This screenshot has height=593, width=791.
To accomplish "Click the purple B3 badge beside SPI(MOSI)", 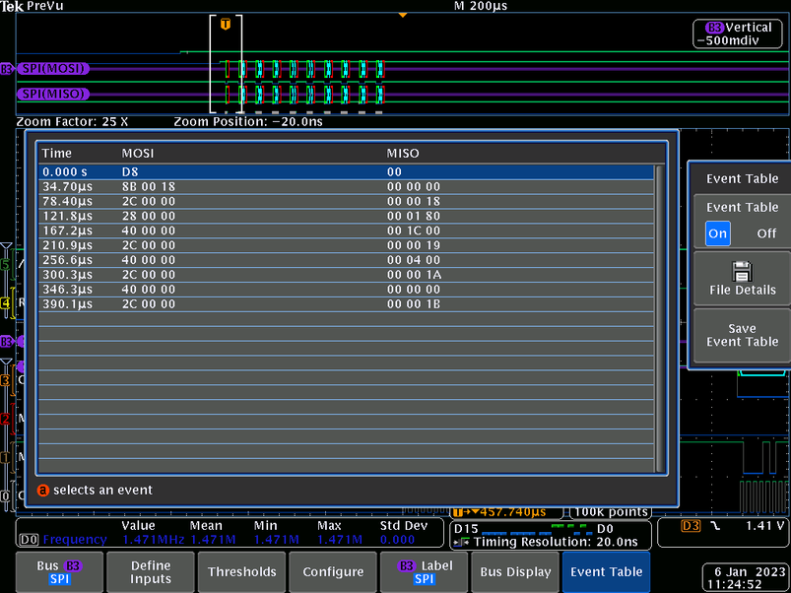I will 7,69.
